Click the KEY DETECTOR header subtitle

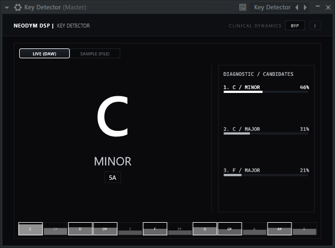[x=73, y=26]
